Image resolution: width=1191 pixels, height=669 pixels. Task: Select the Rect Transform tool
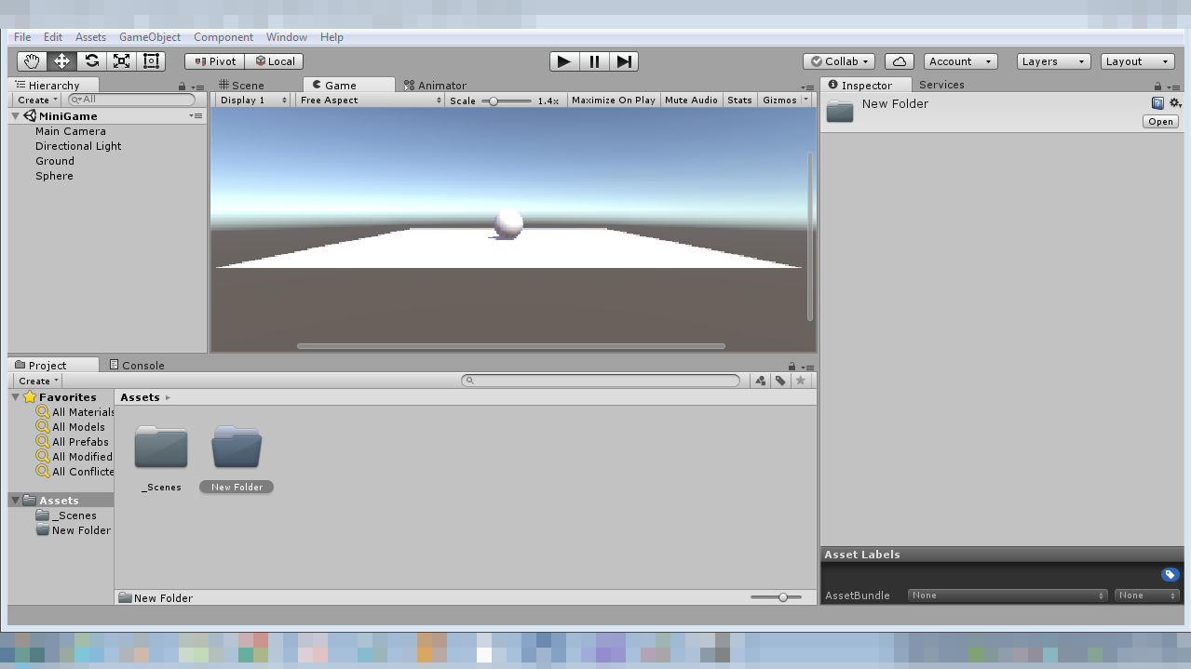pyautogui.click(x=150, y=60)
